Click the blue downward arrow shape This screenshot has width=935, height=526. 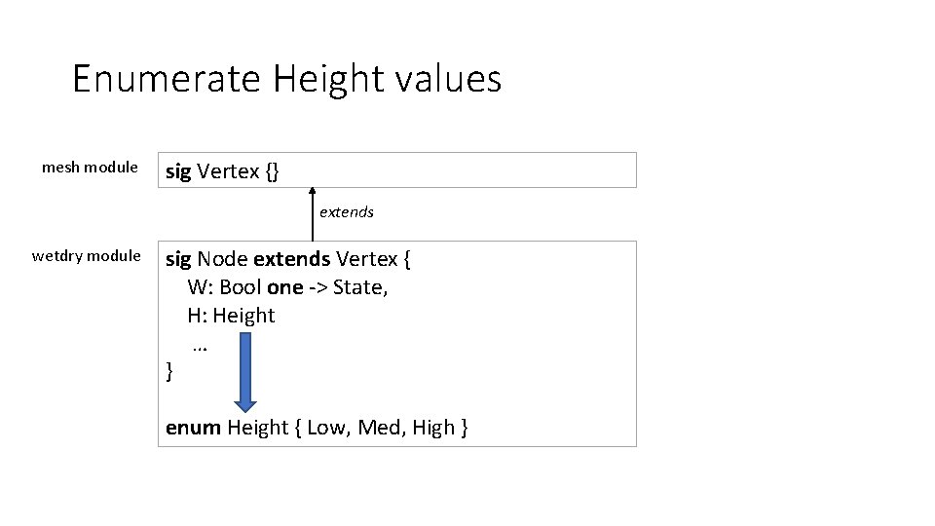[x=244, y=371]
